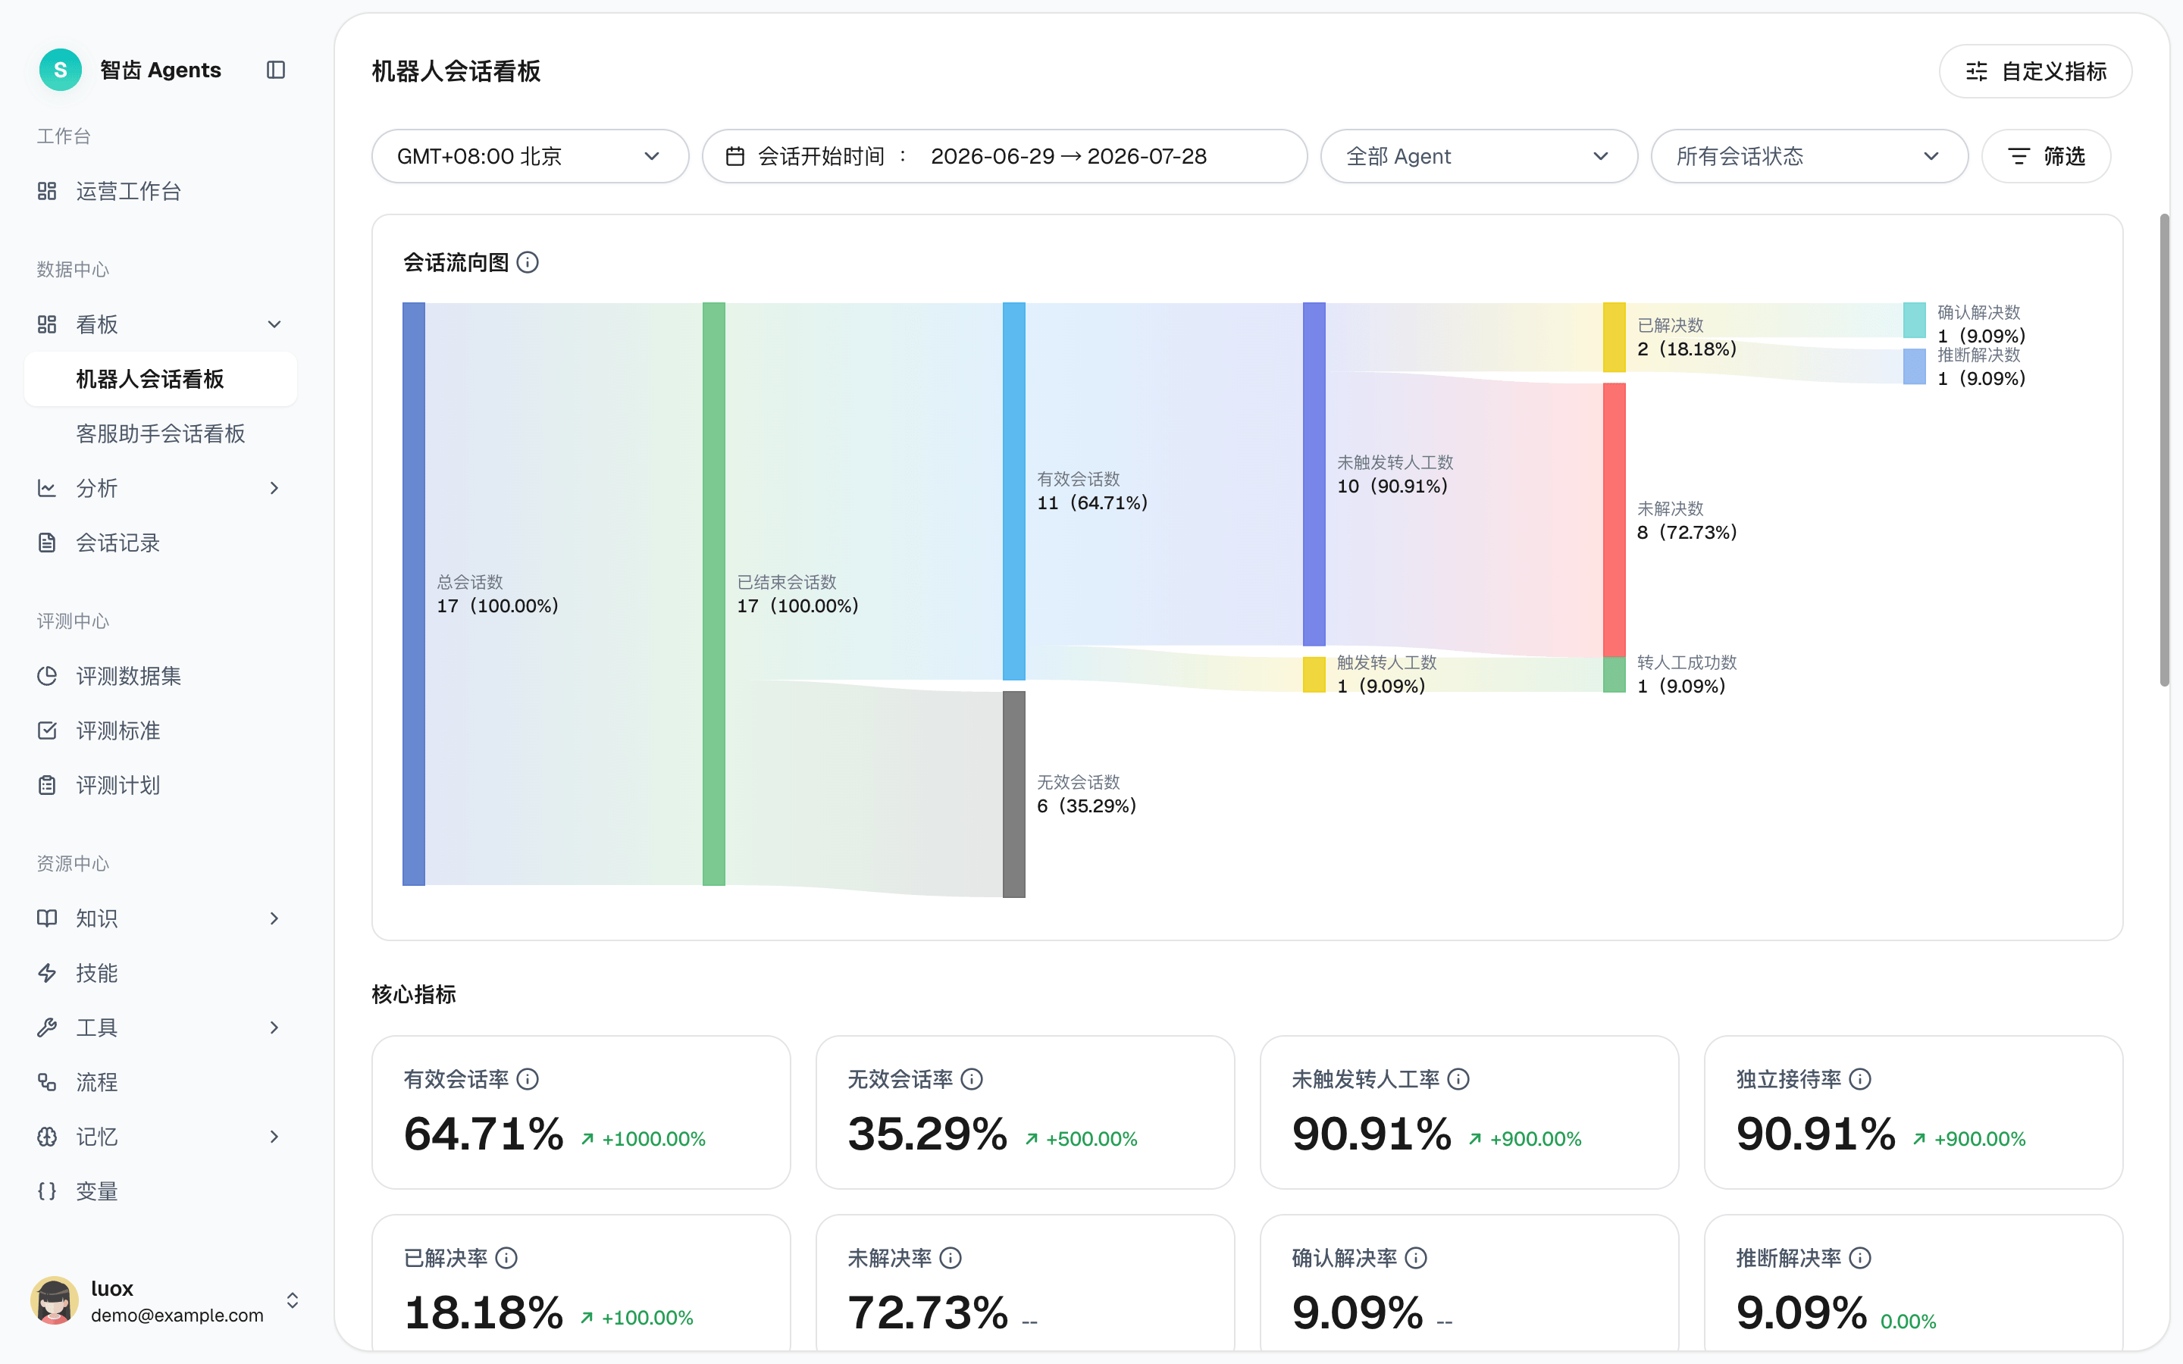Click info icon beside 有效会话率
This screenshot has width=2183, height=1364.
528,1079
